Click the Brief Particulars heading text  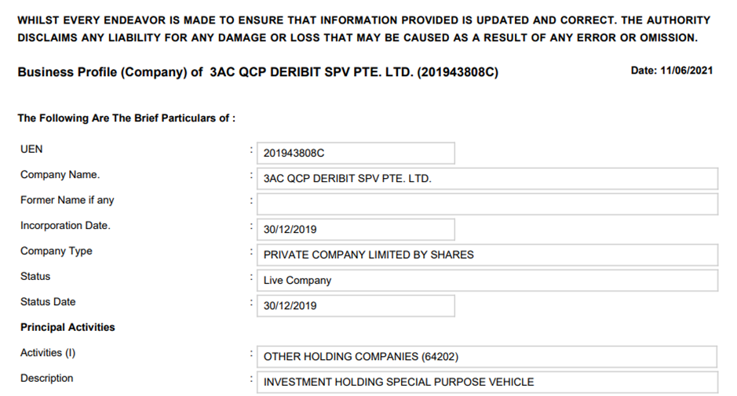click(126, 118)
